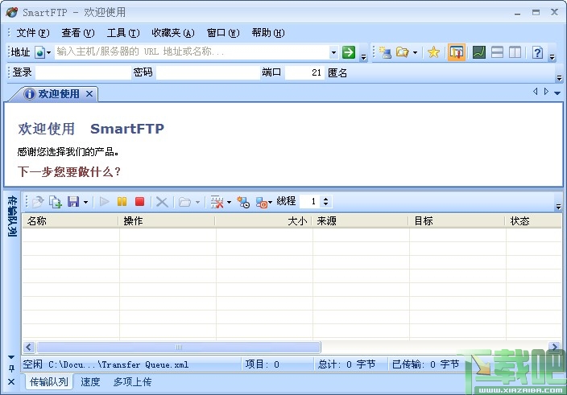Tile windows horizontally icon
This screenshot has height=395, width=567.
[x=497, y=53]
